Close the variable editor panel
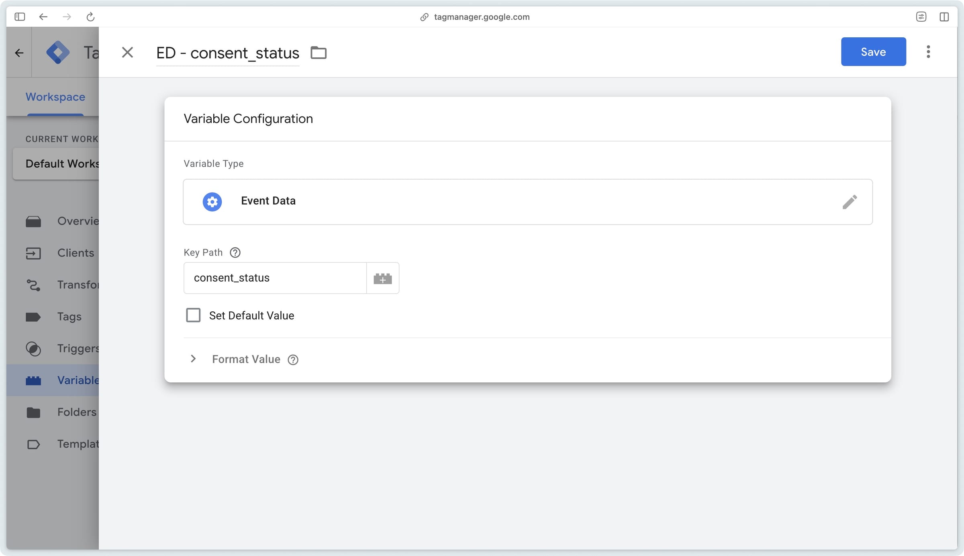The height and width of the screenshot is (556, 964). pyautogui.click(x=127, y=52)
